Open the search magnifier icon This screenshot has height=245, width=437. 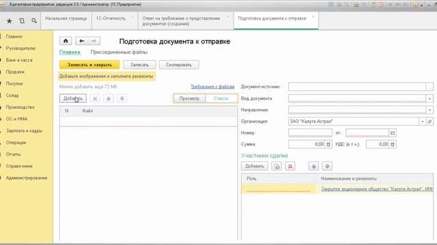click(34, 21)
